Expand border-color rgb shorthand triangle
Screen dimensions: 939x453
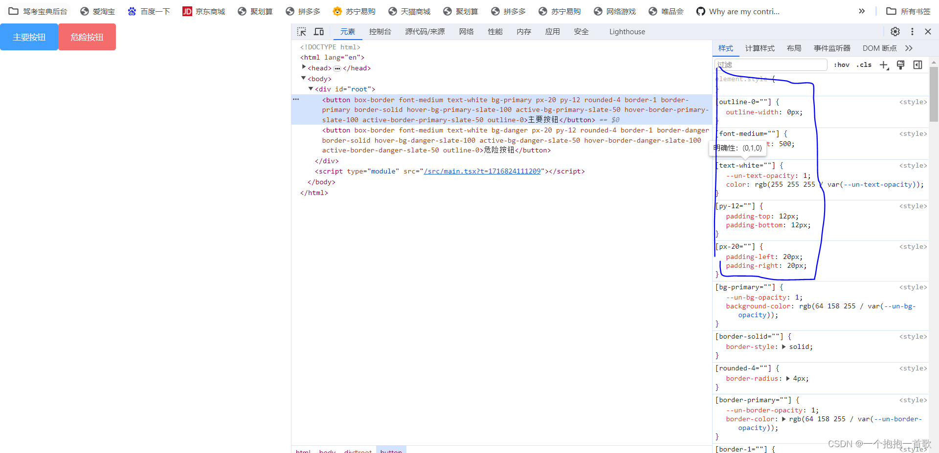coord(784,419)
